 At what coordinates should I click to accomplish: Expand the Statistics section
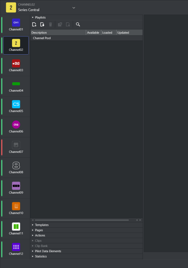tap(41, 256)
